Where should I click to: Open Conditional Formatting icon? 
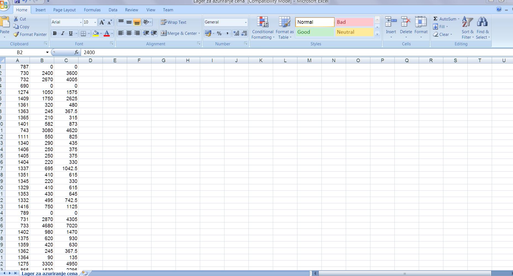click(x=262, y=22)
